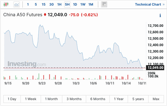This screenshot has height=106, width=167.
Task: Click the 9/23 date label
Action: coord(42,83)
